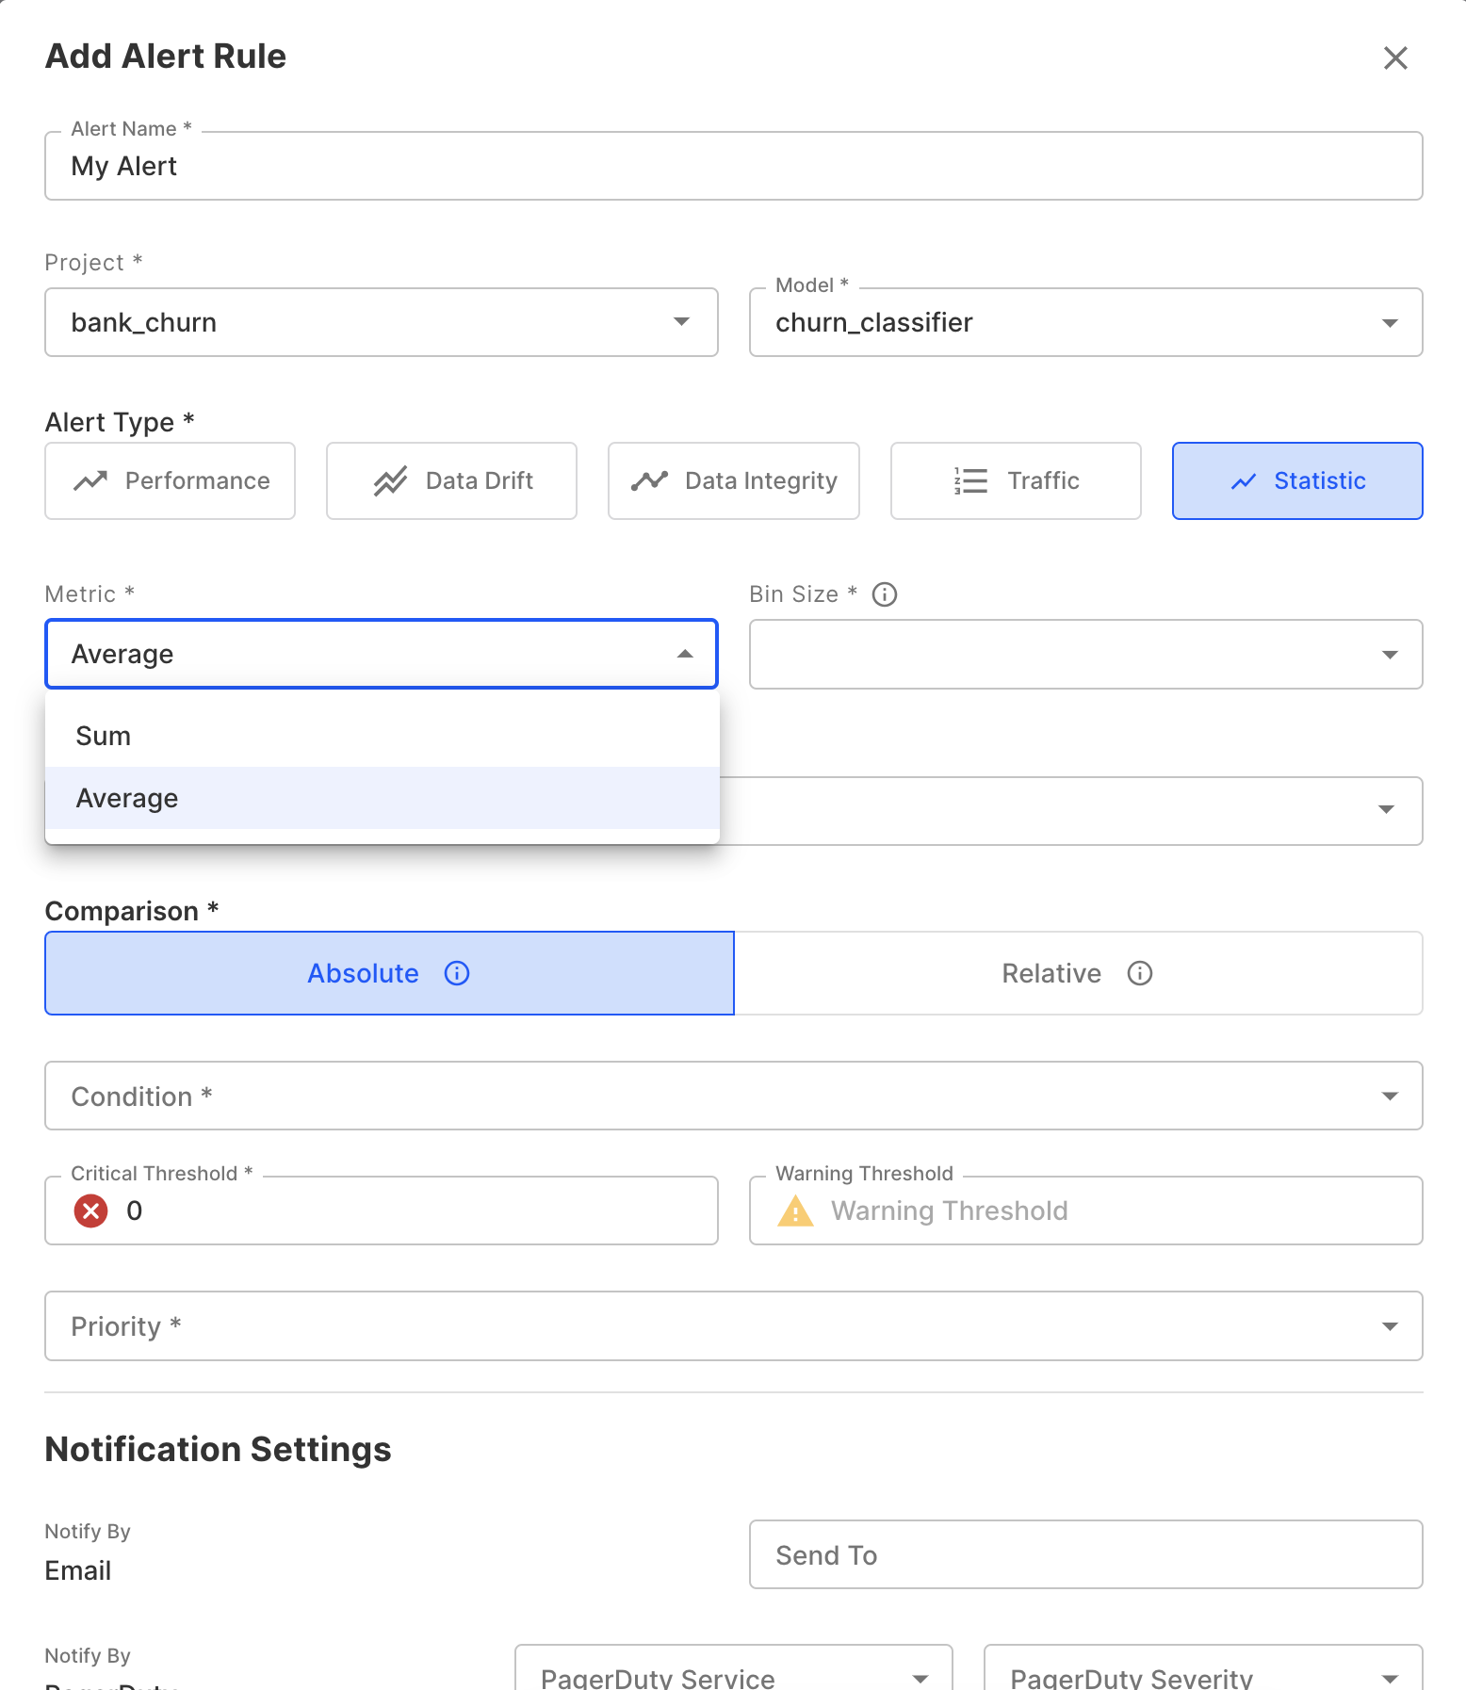The height and width of the screenshot is (1690, 1466).
Task: Open the Project dropdown showing bank_churn
Action: coord(381,322)
